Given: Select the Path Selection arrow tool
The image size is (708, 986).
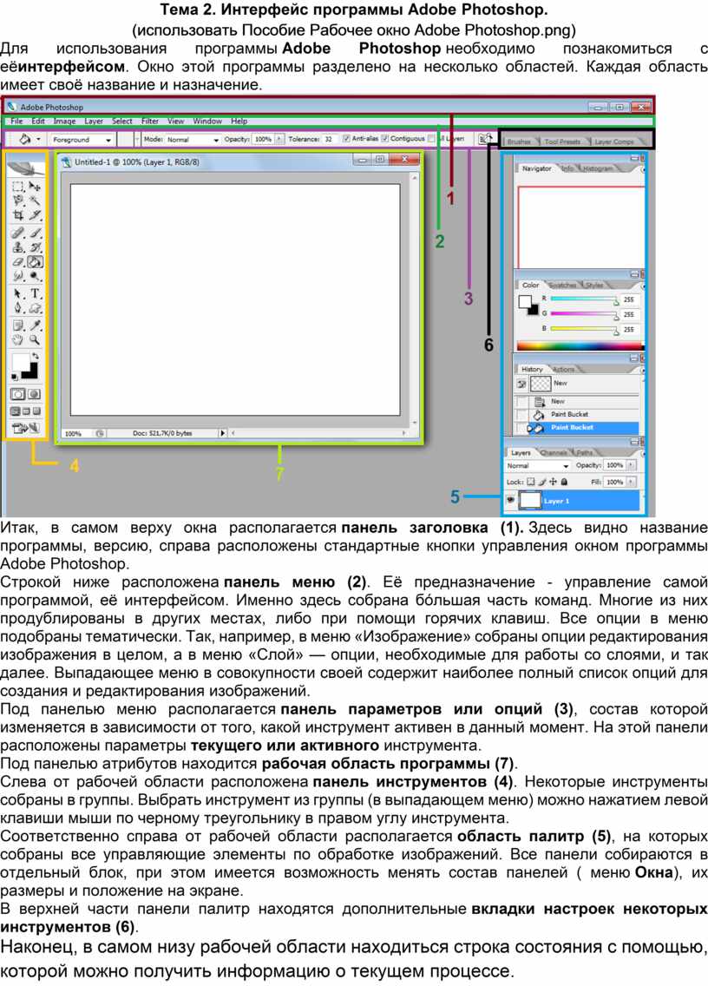Looking at the screenshot, I should click(x=18, y=293).
